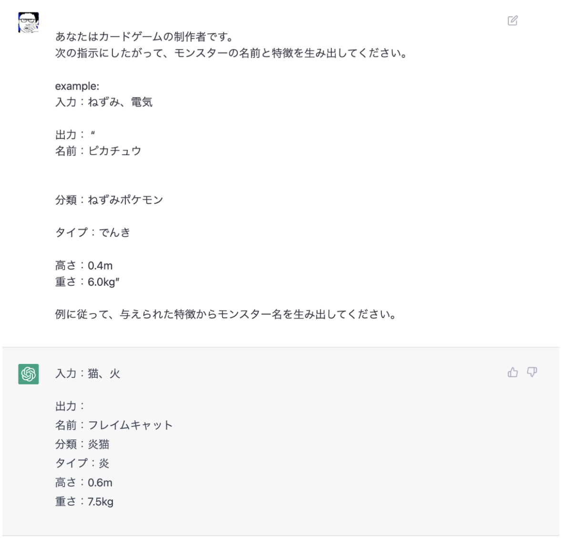Viewport: 572px width, 551px height.
Task: Click the text "タイプ：でんき"
Action: [x=93, y=232]
